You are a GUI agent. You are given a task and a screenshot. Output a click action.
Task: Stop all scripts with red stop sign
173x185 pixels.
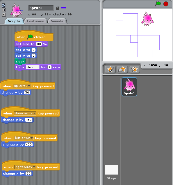166,4
